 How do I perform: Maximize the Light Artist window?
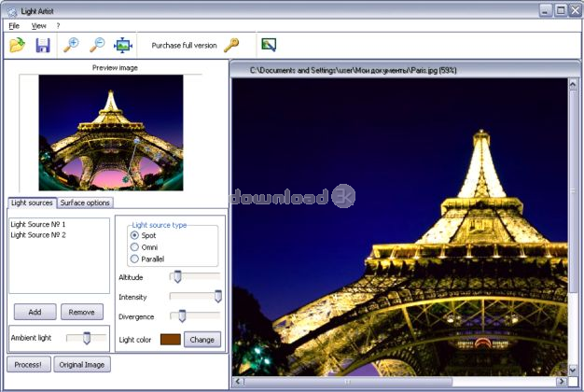pos(561,10)
